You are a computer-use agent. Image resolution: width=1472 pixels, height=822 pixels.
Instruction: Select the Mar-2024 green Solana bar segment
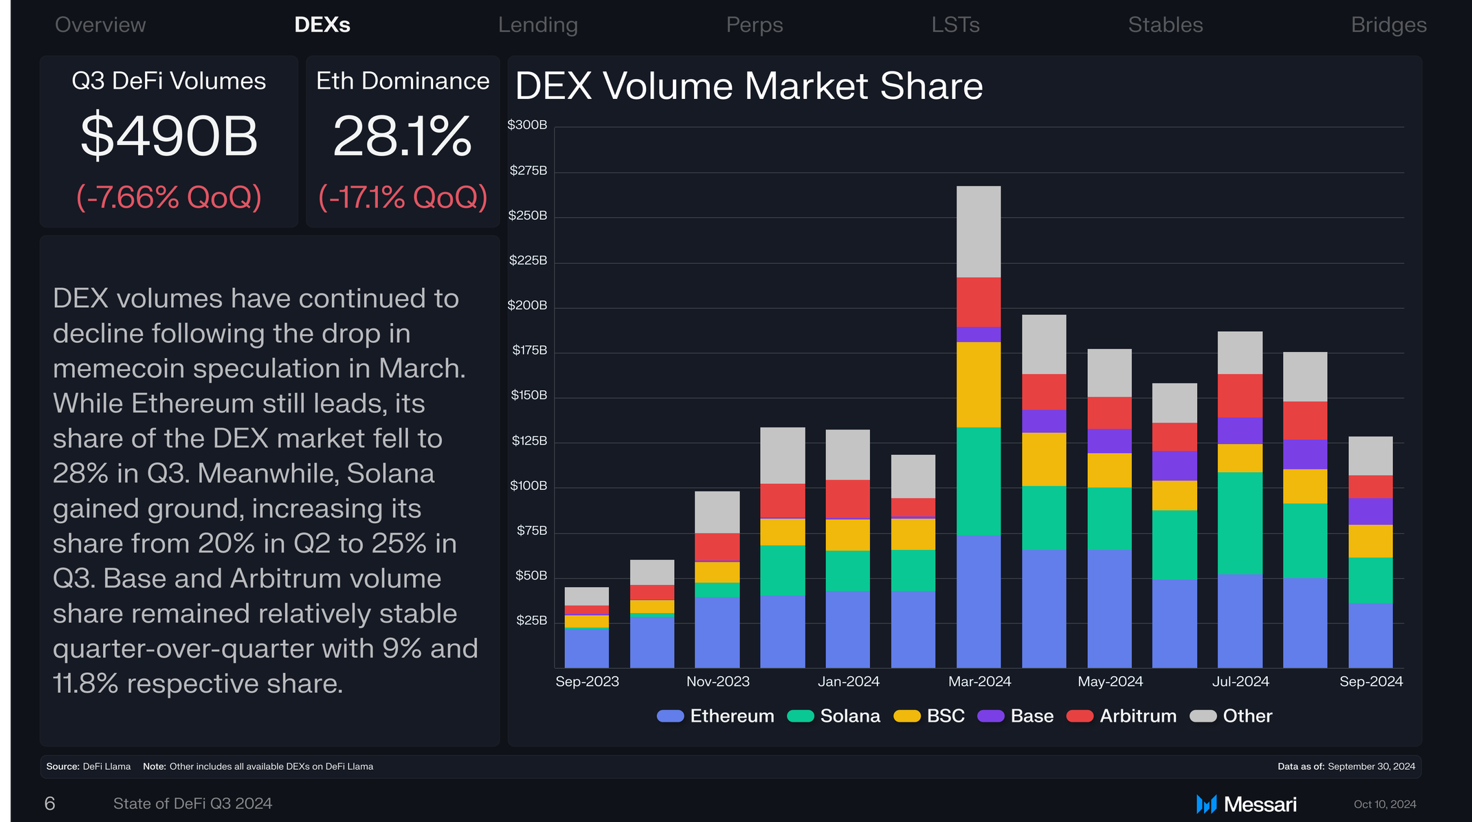pos(979,482)
